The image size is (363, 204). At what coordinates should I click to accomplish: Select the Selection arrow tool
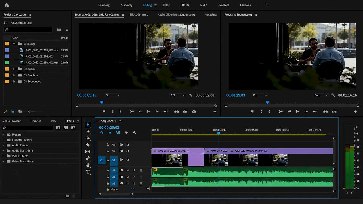click(x=88, y=124)
